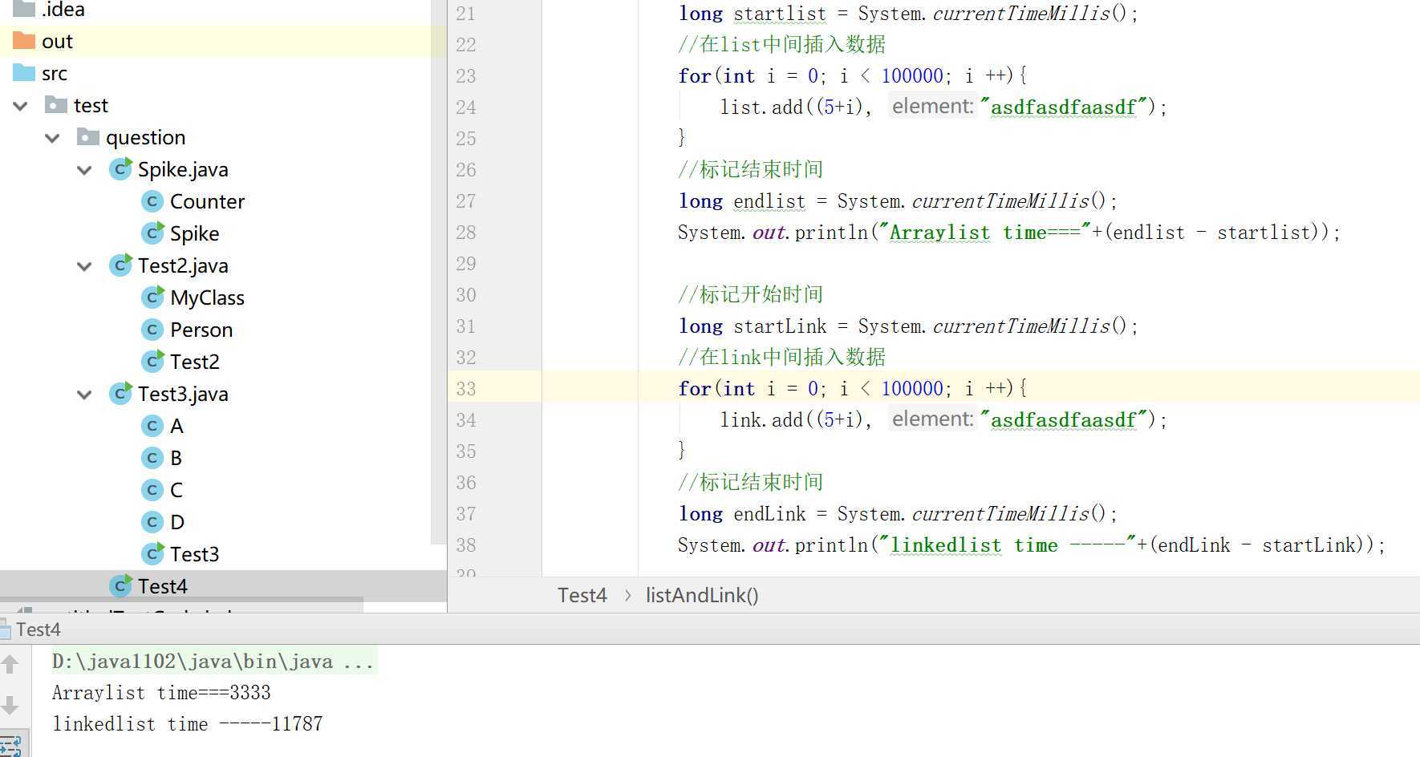Image resolution: width=1420 pixels, height=757 pixels.
Task: Collapse the Test2.java node
Action: click(84, 265)
